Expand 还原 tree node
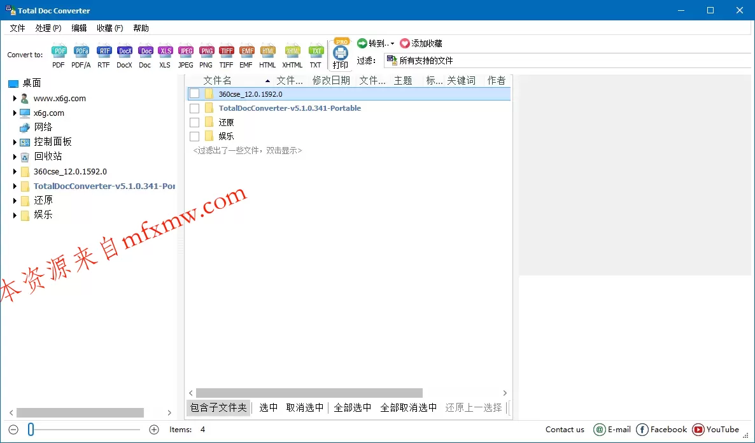This screenshot has width=755, height=443. (15, 200)
